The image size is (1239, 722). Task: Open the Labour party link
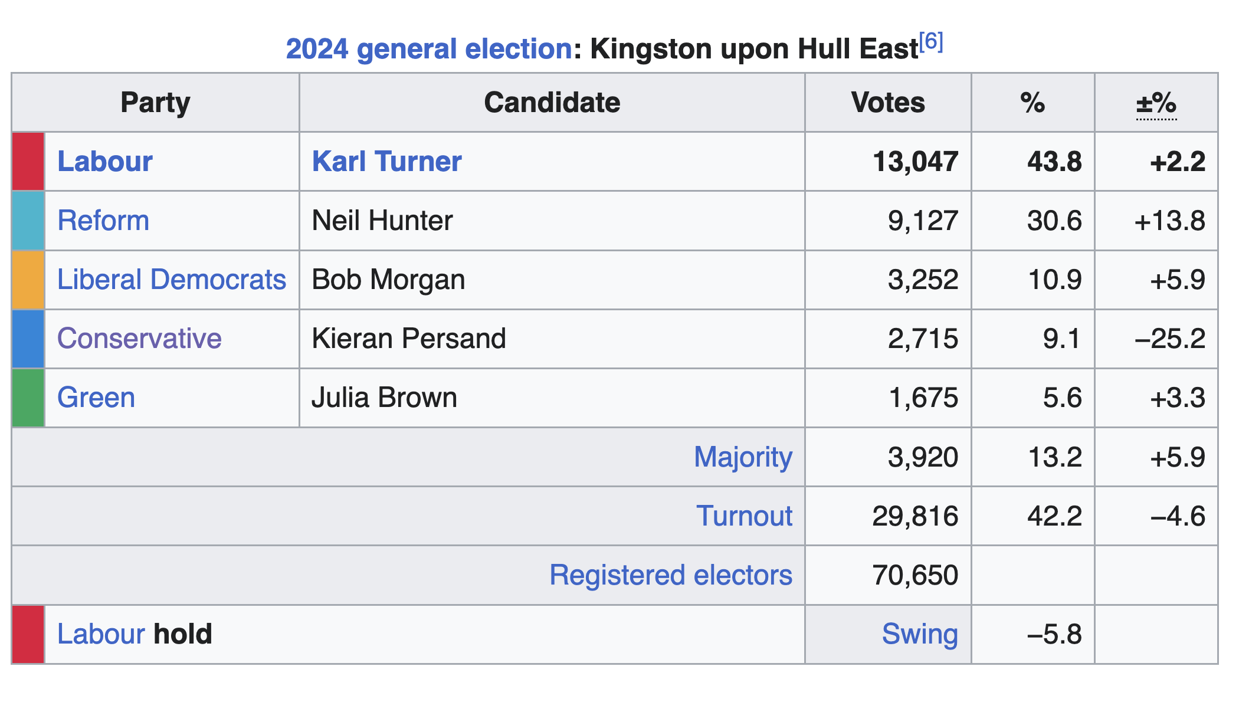point(105,162)
